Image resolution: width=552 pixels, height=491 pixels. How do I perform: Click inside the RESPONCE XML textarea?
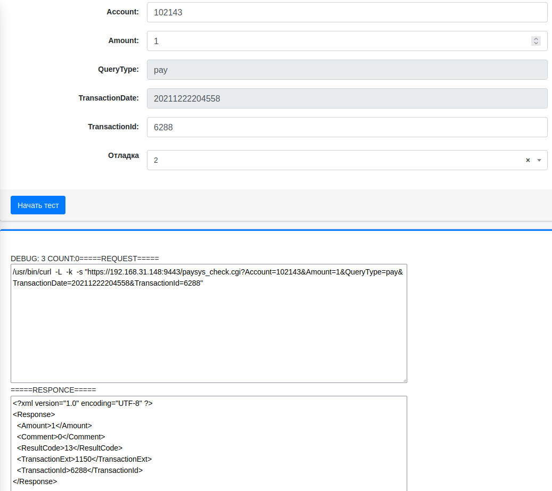[209, 443]
